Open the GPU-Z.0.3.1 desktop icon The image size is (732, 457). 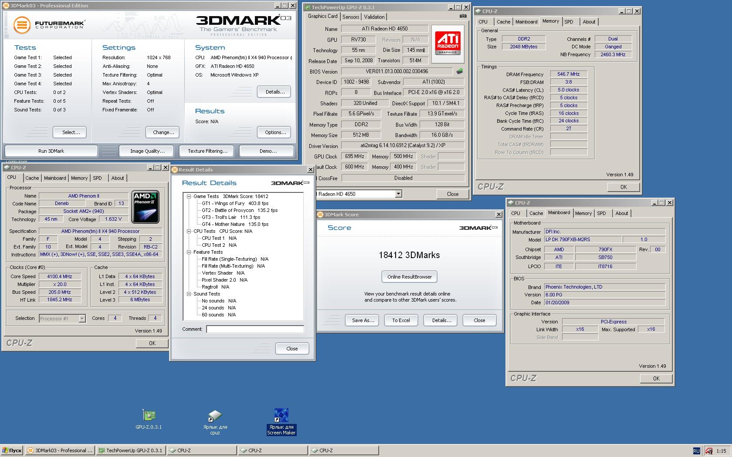pos(149,419)
